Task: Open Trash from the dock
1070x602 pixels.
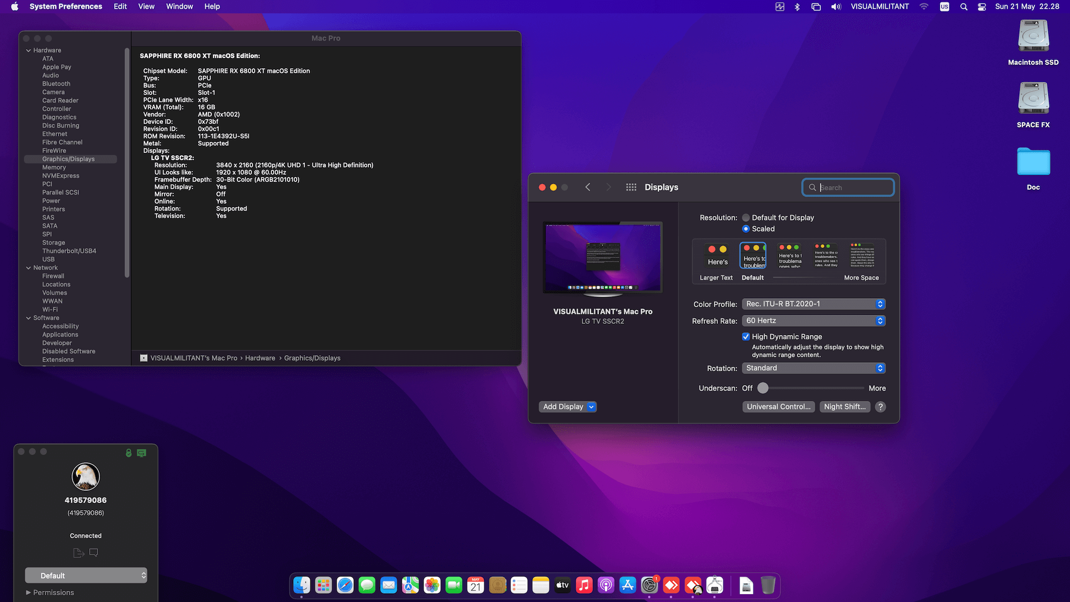Action: [768, 585]
